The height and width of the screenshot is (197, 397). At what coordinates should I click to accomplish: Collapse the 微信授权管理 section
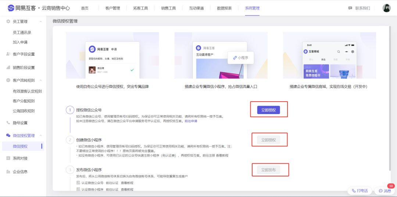pos(40,135)
